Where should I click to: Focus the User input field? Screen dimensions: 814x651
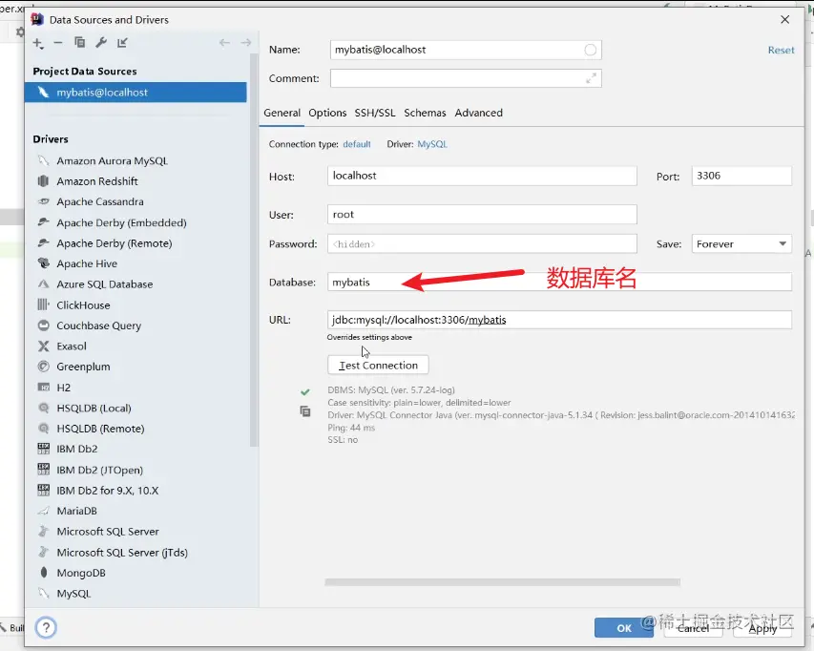482,215
